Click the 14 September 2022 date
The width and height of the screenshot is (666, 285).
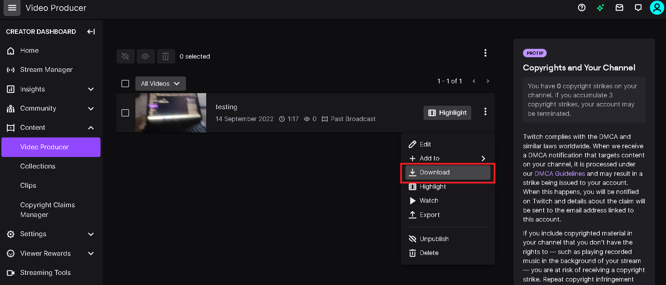[x=245, y=119]
